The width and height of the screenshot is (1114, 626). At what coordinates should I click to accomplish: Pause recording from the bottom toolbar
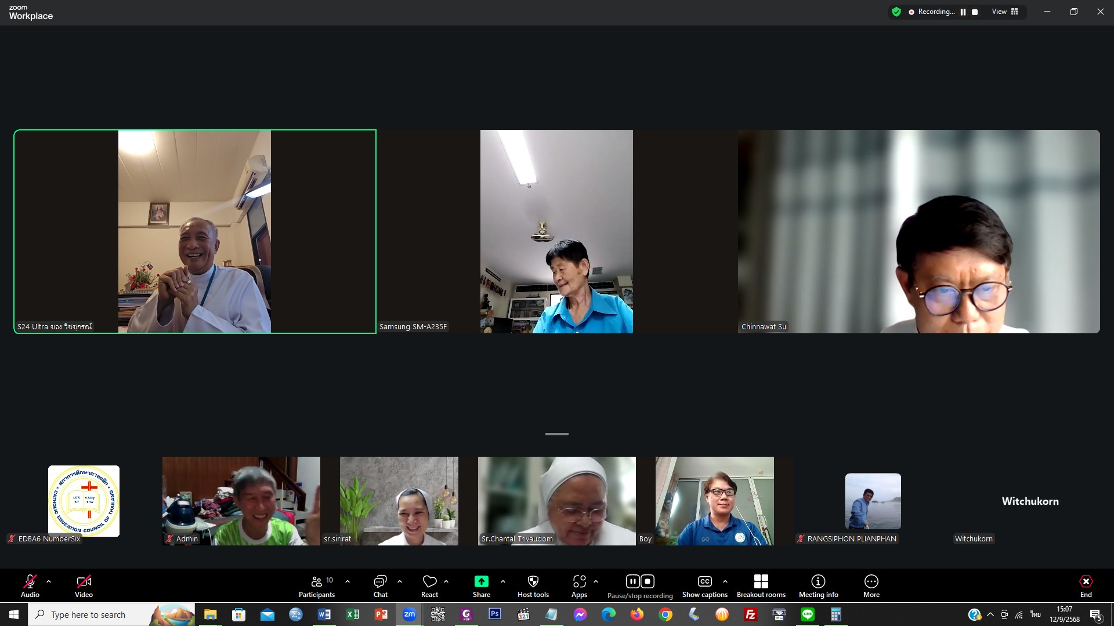[632, 581]
